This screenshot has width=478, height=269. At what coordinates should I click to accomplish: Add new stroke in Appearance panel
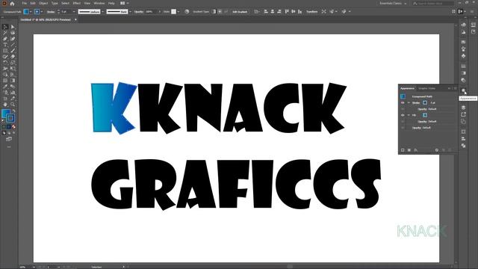coord(403,150)
